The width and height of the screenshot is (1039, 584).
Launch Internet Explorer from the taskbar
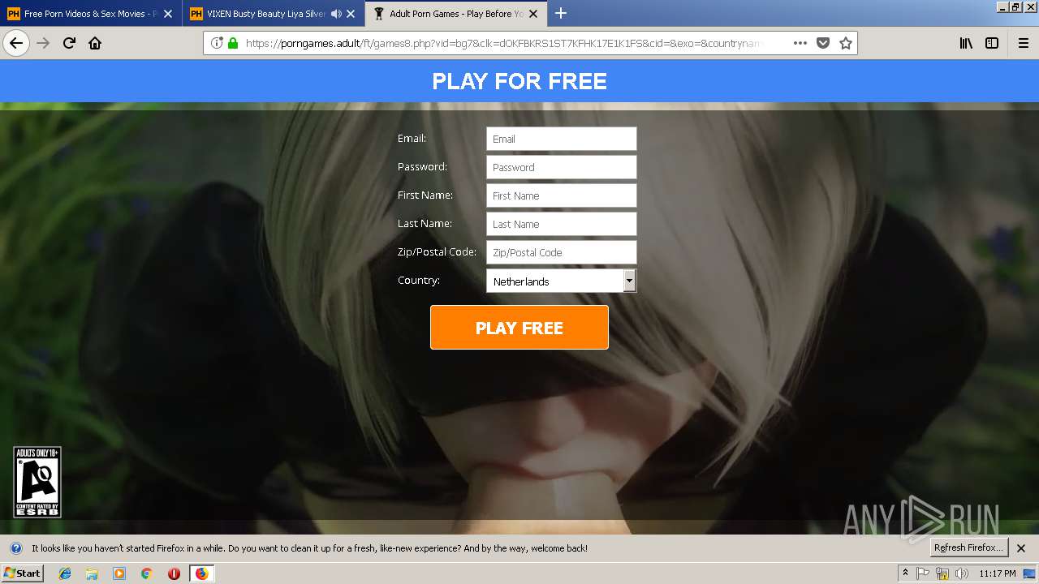pyautogui.click(x=65, y=573)
